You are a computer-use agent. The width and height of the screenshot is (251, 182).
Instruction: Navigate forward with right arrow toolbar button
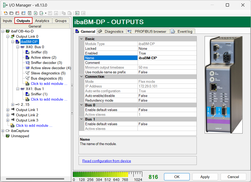tap(83, 13)
